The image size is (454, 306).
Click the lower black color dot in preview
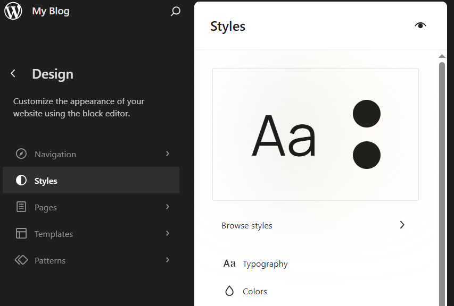[367, 155]
